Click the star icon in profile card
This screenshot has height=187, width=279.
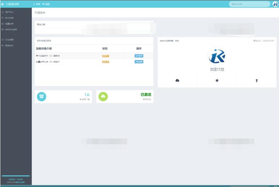pyautogui.click(x=217, y=80)
